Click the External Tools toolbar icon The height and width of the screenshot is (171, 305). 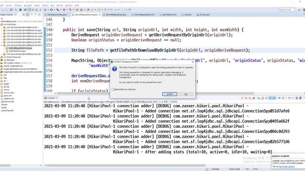(58, 9)
